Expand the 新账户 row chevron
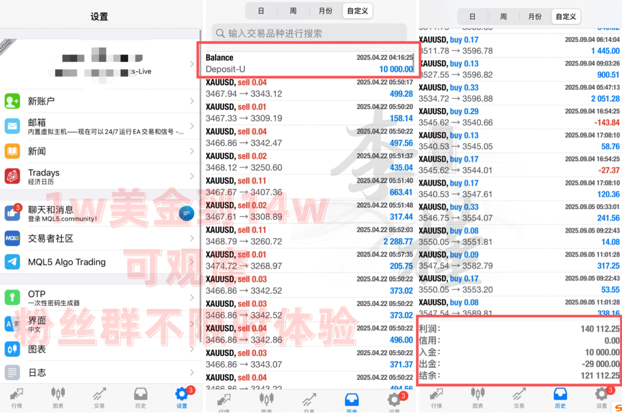This screenshot has height=414, width=622. (191, 101)
